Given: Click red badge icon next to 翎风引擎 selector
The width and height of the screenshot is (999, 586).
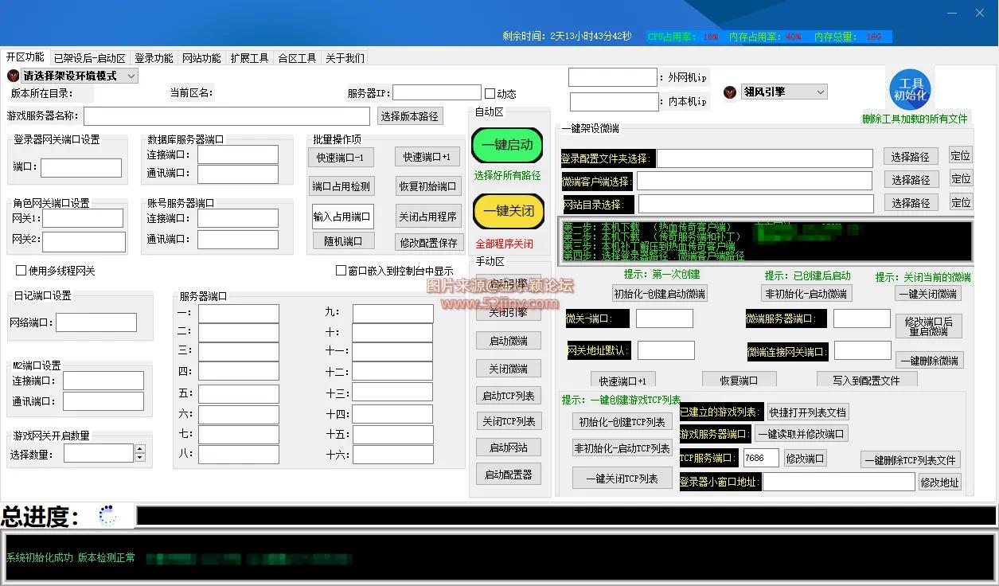Looking at the screenshot, I should coord(728,92).
